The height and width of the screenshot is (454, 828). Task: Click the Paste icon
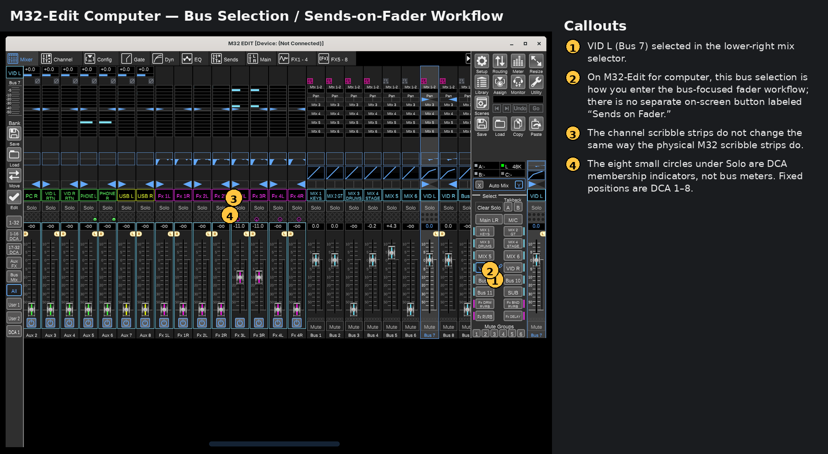tap(536, 124)
